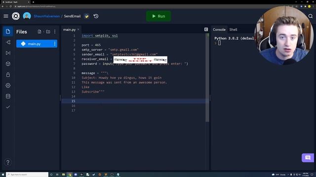The width and height of the screenshot is (316, 177).
Task: Open the chat support bubble
Action: point(308,158)
